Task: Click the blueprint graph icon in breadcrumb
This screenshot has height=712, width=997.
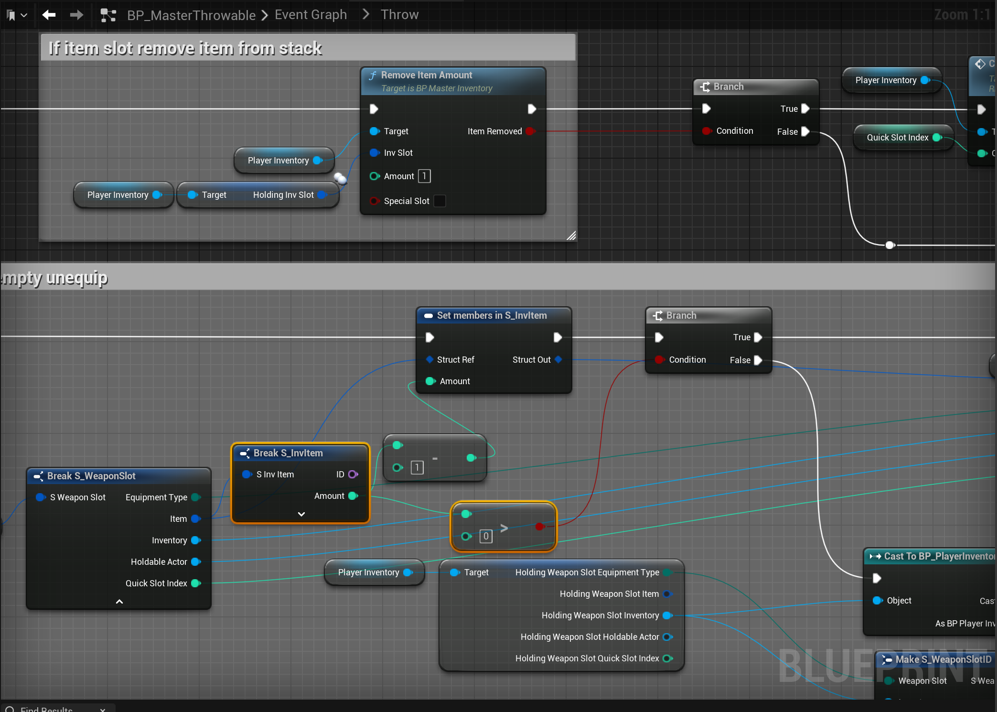Action: [x=108, y=15]
